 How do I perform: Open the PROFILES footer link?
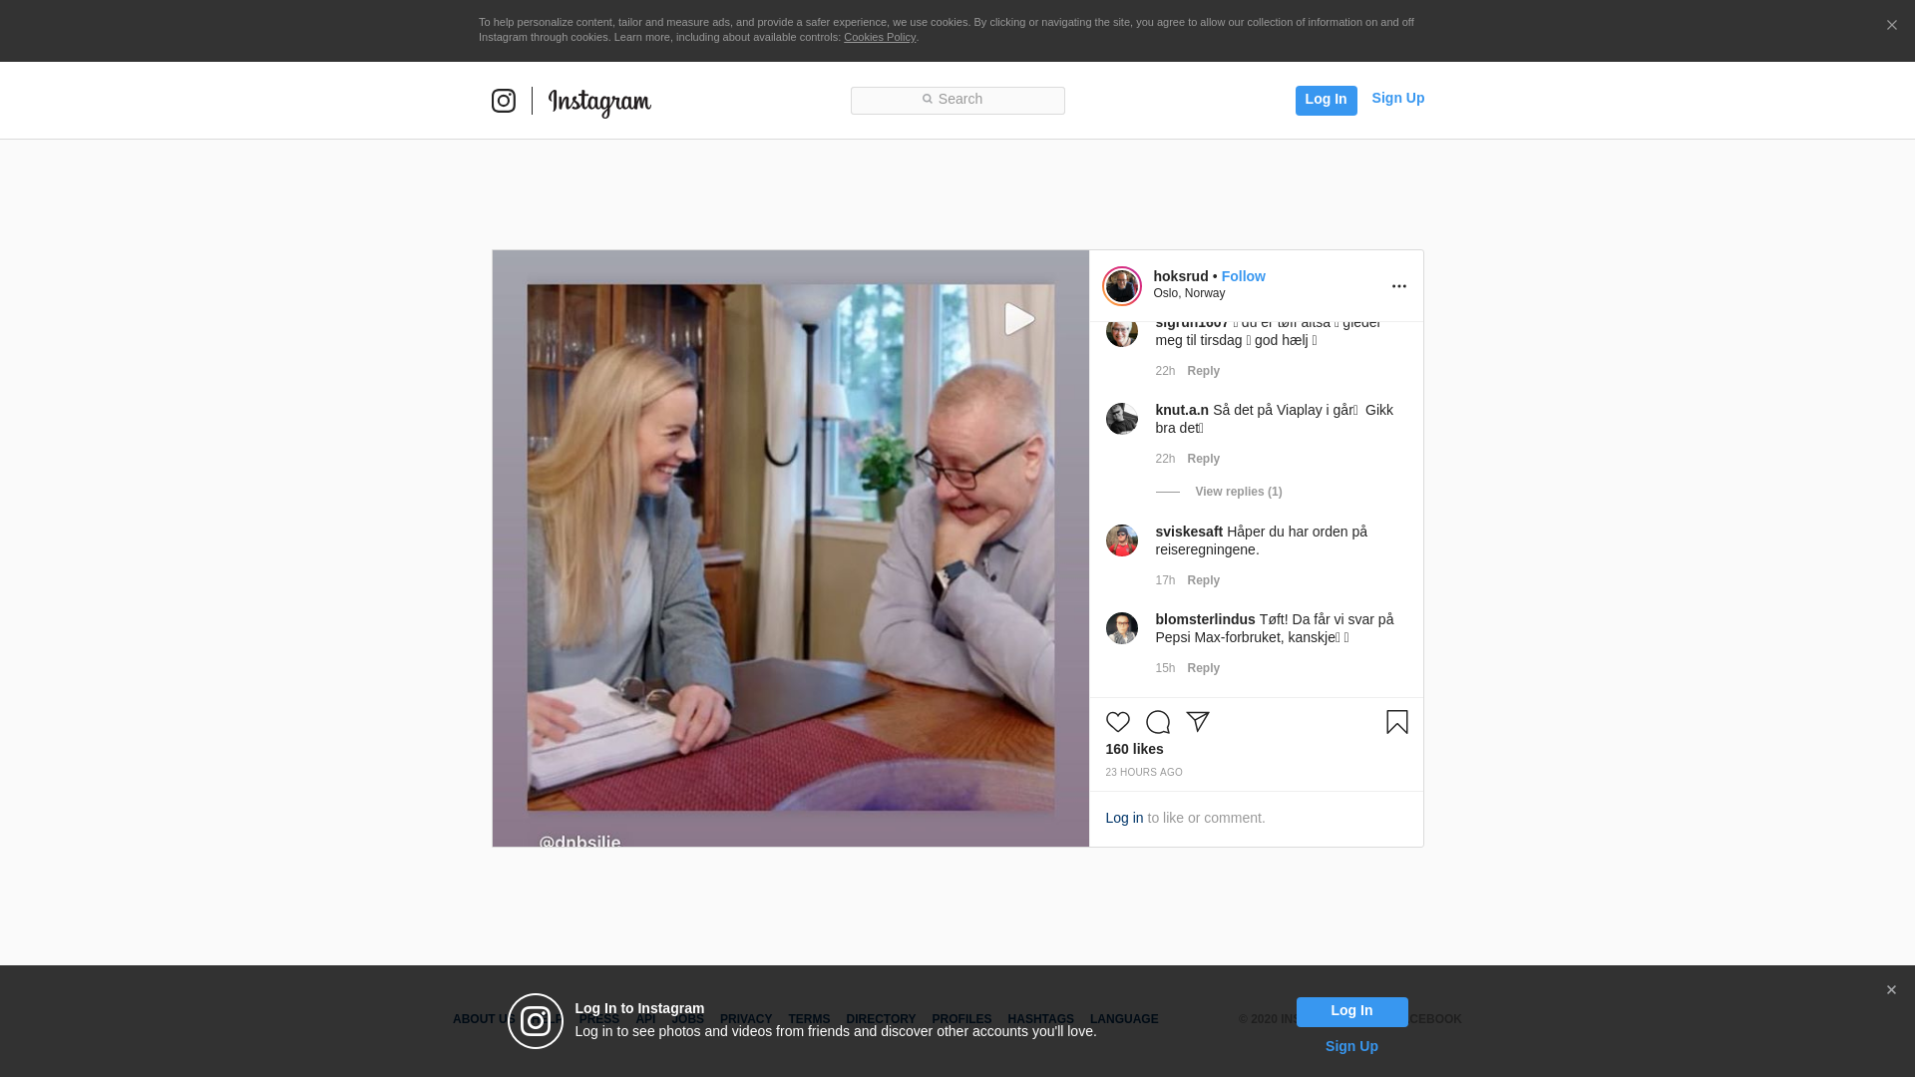(x=961, y=1019)
